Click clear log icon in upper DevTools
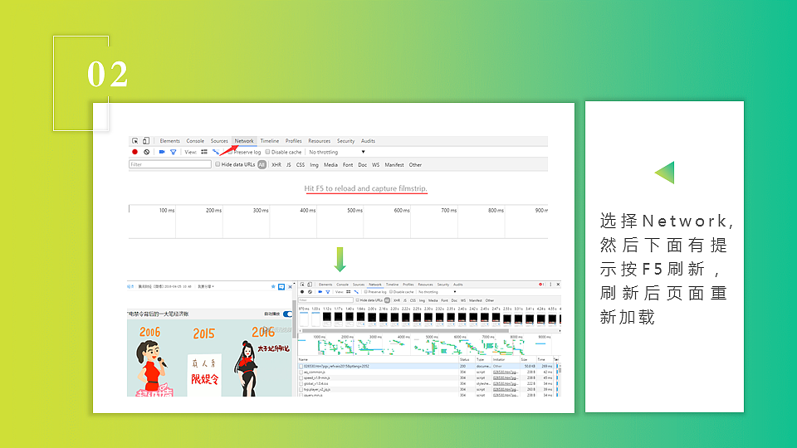Screen dimensions: 797x448 click(x=146, y=152)
